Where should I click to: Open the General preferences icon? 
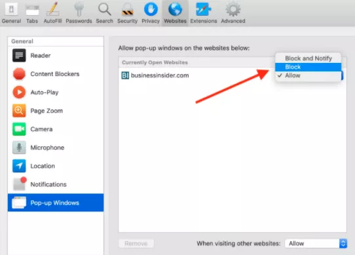[x=11, y=9]
